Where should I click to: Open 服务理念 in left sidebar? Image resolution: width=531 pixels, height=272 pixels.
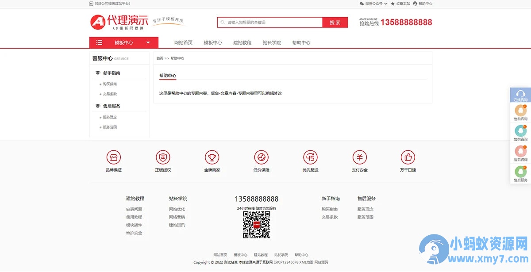pyautogui.click(x=110, y=117)
